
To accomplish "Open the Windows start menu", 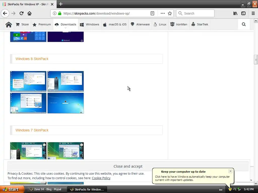I will click(x=12, y=189).
